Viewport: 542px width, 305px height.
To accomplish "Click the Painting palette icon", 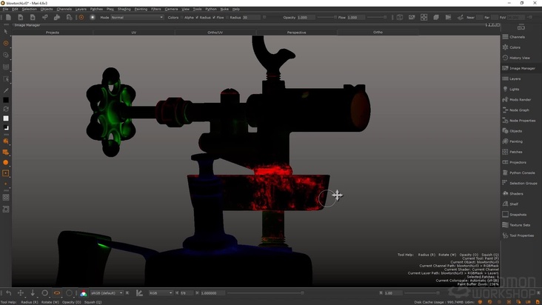I will 506,141.
